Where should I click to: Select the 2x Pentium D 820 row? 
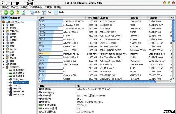[x=105, y=25]
